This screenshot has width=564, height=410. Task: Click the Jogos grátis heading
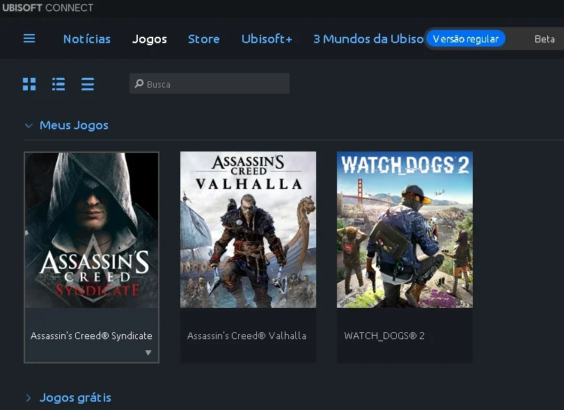[x=75, y=397]
